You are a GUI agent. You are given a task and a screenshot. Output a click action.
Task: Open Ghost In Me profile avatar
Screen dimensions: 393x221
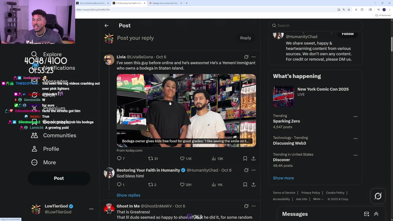point(109,209)
